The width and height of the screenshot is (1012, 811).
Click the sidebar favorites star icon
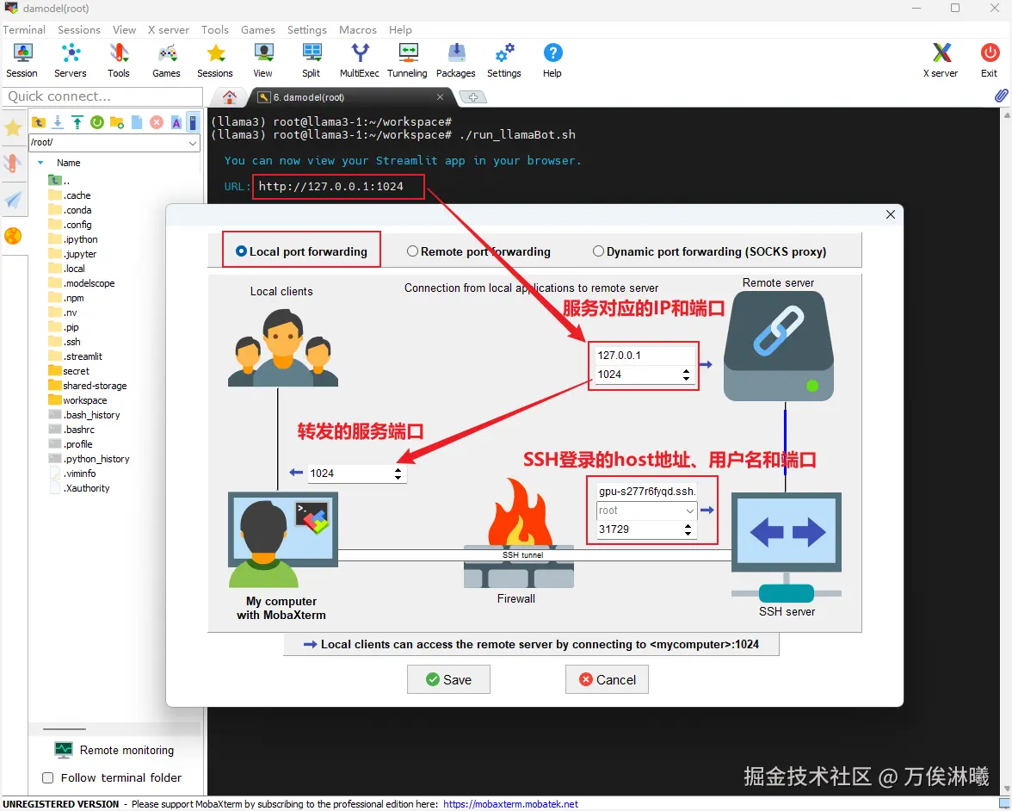(x=13, y=127)
